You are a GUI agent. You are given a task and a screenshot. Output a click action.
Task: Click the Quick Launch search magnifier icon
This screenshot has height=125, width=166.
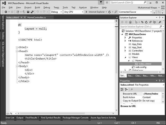145,2
